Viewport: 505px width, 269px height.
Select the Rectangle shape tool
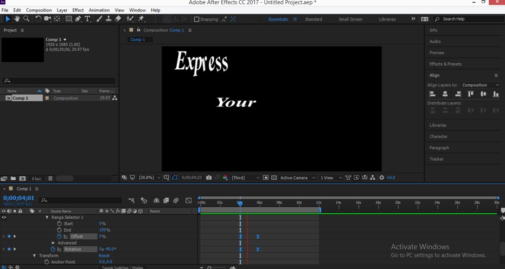68,19
